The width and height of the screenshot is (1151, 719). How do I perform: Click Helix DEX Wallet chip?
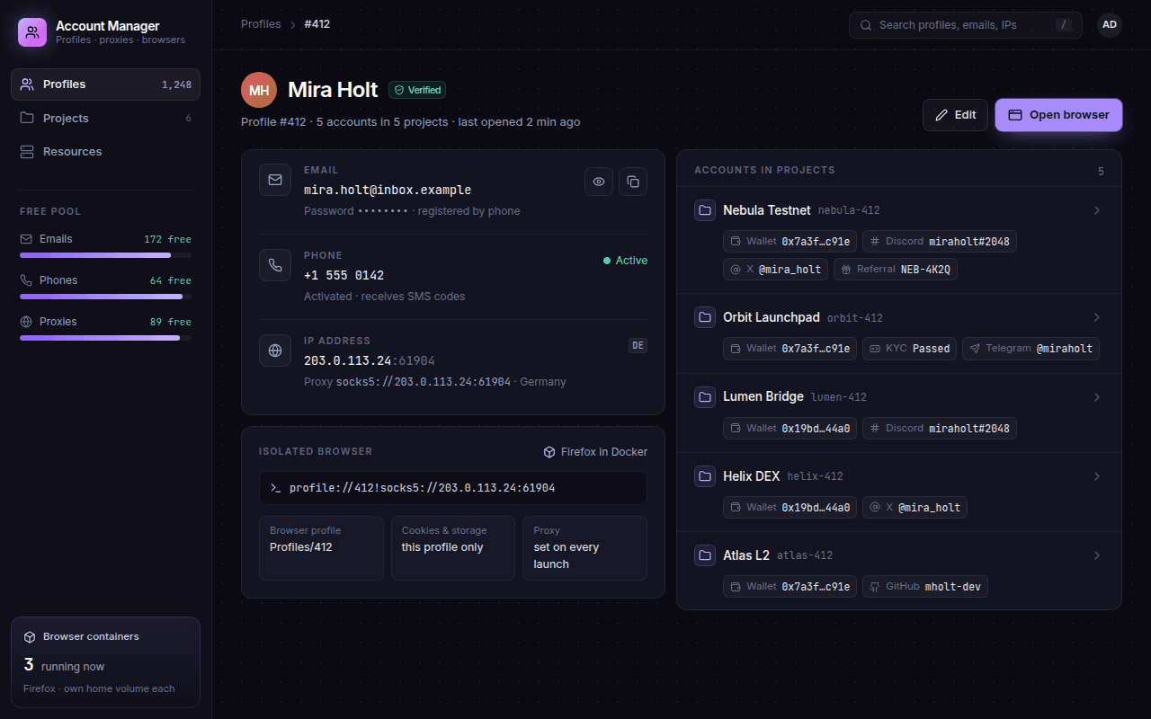[x=790, y=508]
